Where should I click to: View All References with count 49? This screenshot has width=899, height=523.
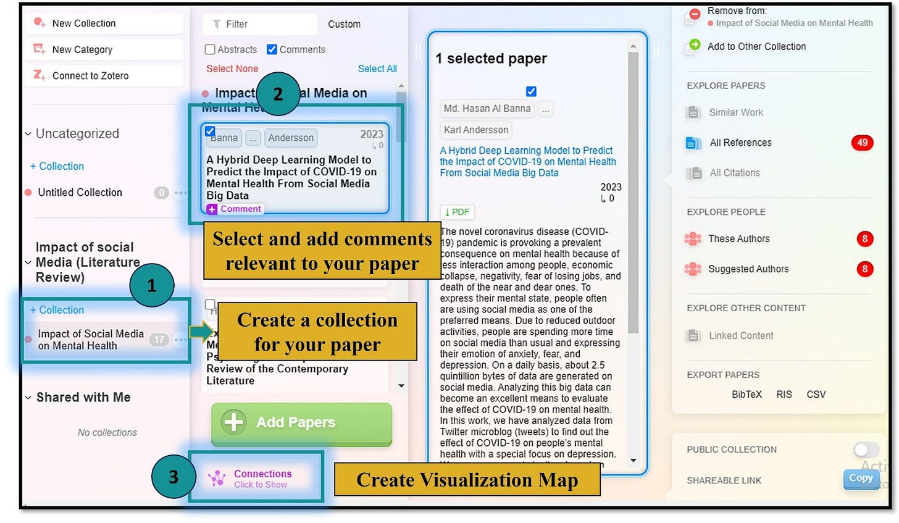point(740,143)
